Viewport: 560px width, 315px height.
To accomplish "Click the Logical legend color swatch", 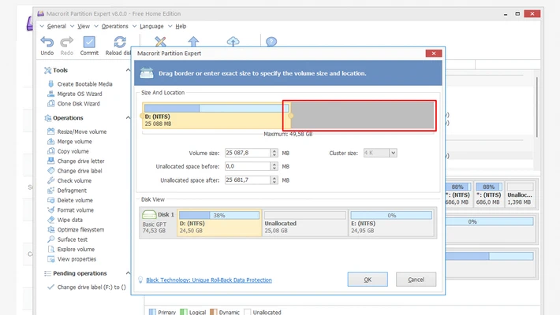I will click(x=184, y=312).
